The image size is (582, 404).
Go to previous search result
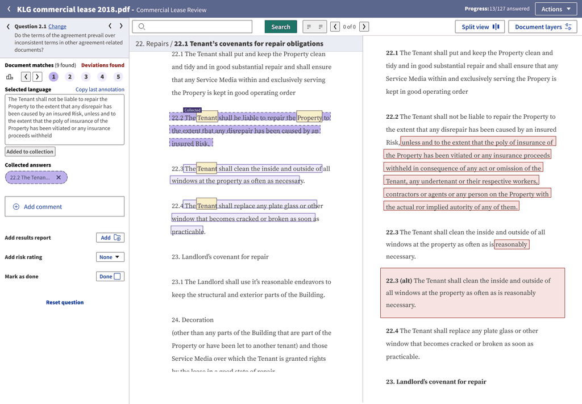pyautogui.click(x=335, y=27)
